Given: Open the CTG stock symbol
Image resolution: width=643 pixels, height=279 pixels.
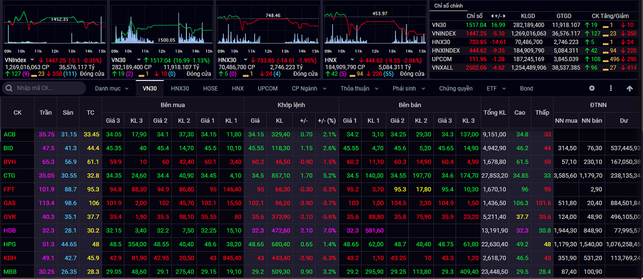Looking at the screenshot, I should [x=9, y=175].
